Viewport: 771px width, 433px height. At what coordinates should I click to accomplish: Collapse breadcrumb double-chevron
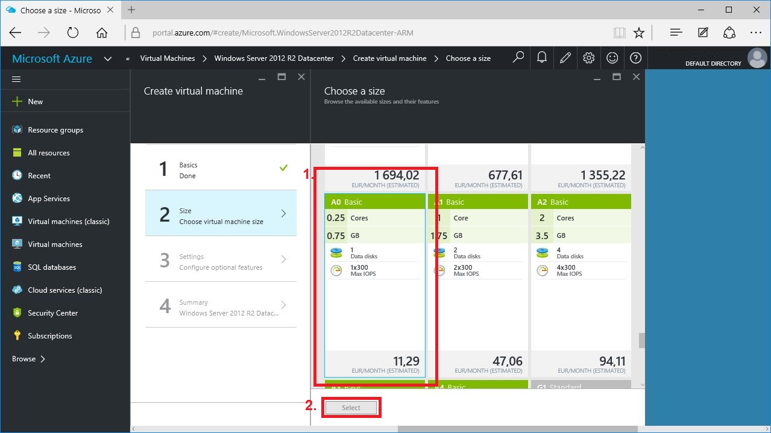(127, 59)
